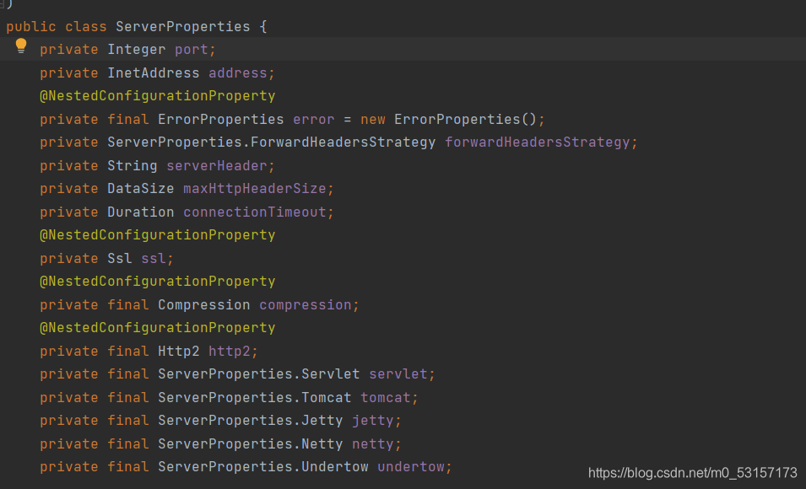Click the @NestedConfigurationProperty annotation above compression
Screen dimensions: 806x489
[x=157, y=282]
